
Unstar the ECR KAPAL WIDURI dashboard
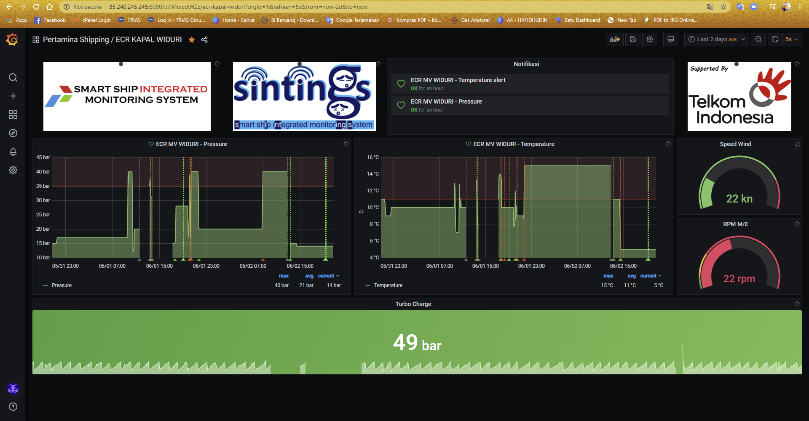point(192,39)
